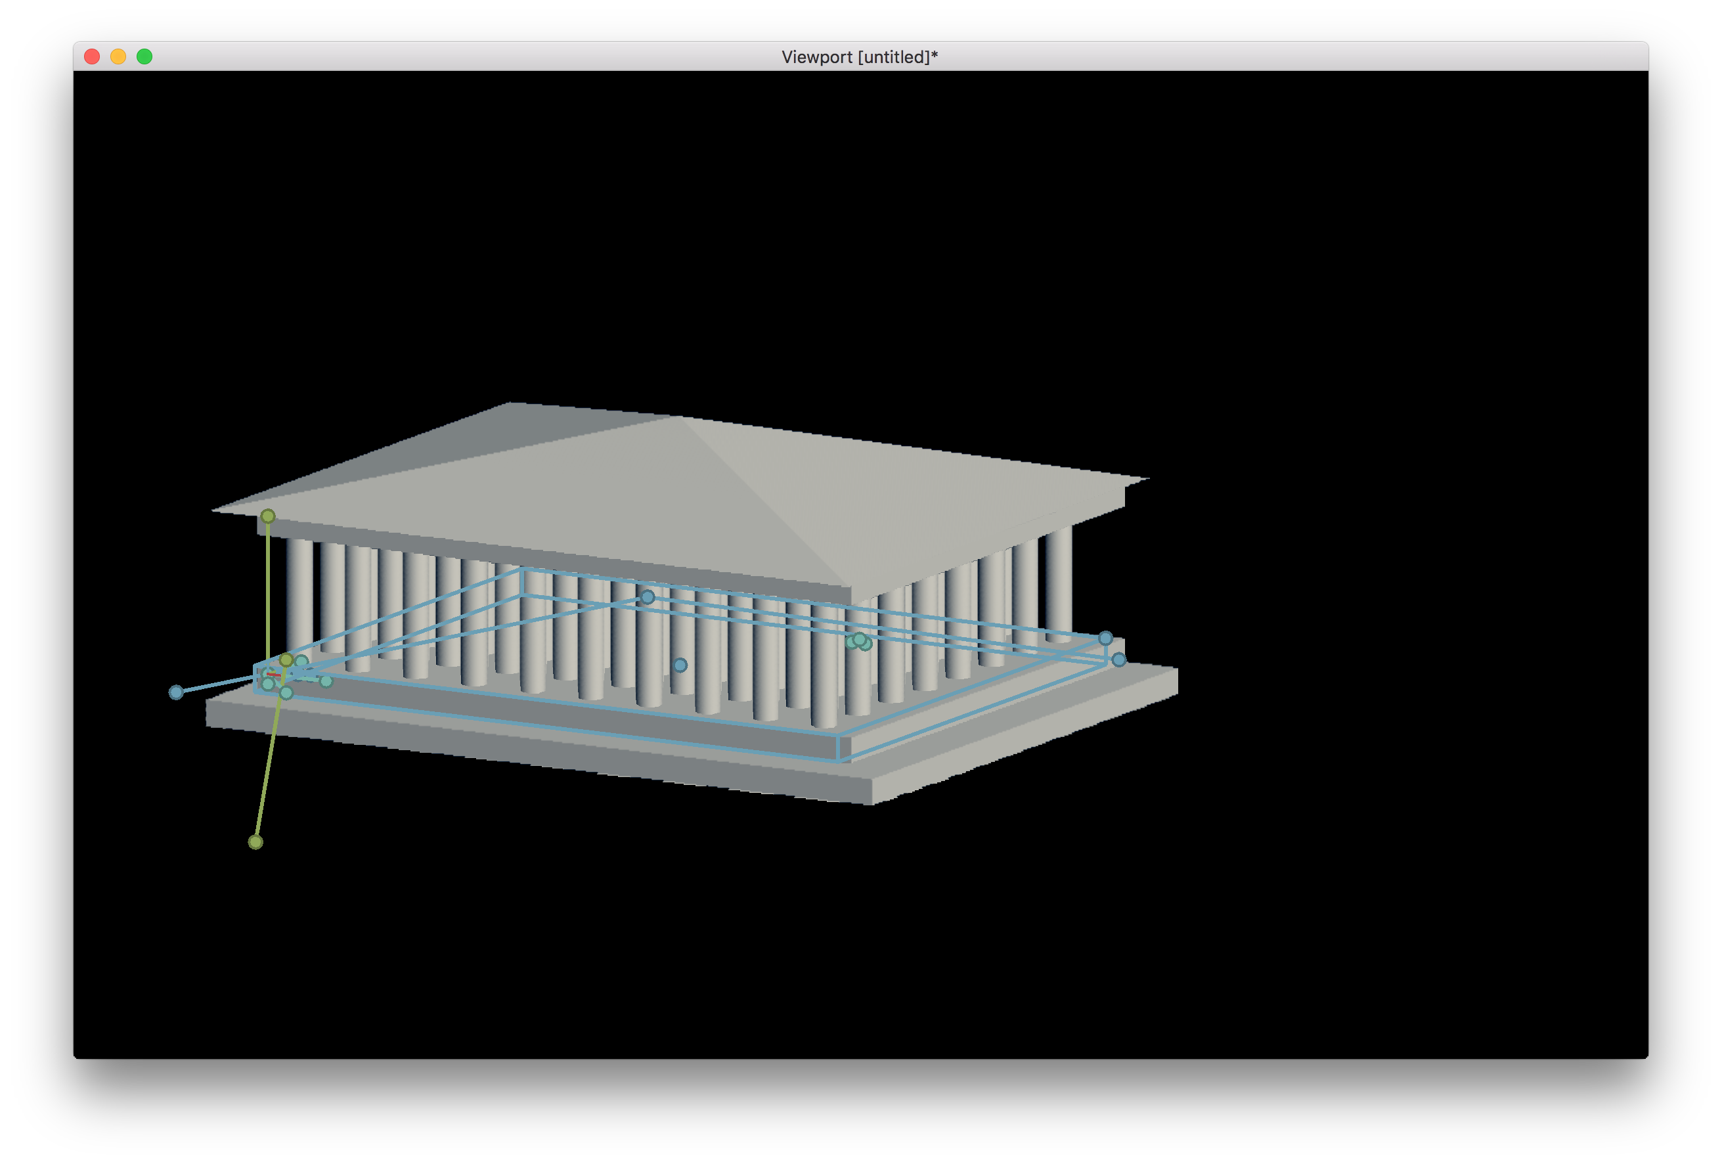Grab the blue handle left of the temple
The height and width of the screenshot is (1164, 1722).
[175, 692]
